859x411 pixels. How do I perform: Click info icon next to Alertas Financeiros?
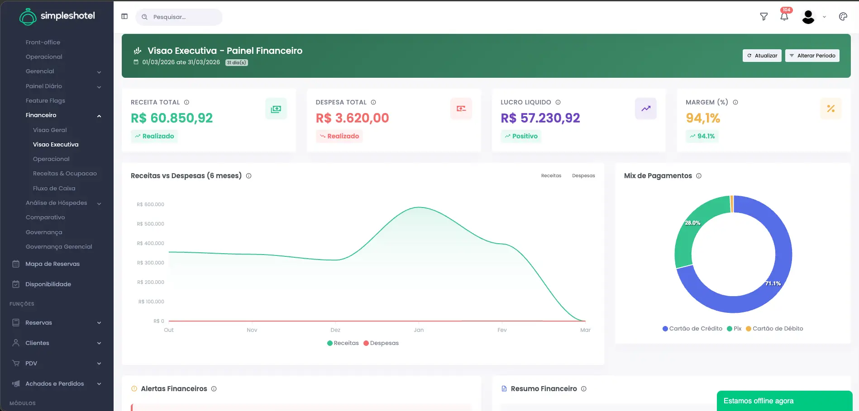point(214,389)
